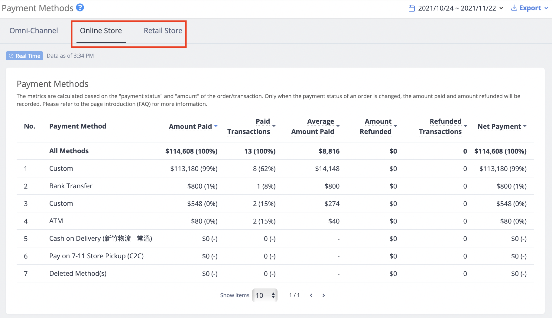Click the 1 (8%) paid transactions cell
Image resolution: width=552 pixels, height=318 pixels.
(x=266, y=186)
